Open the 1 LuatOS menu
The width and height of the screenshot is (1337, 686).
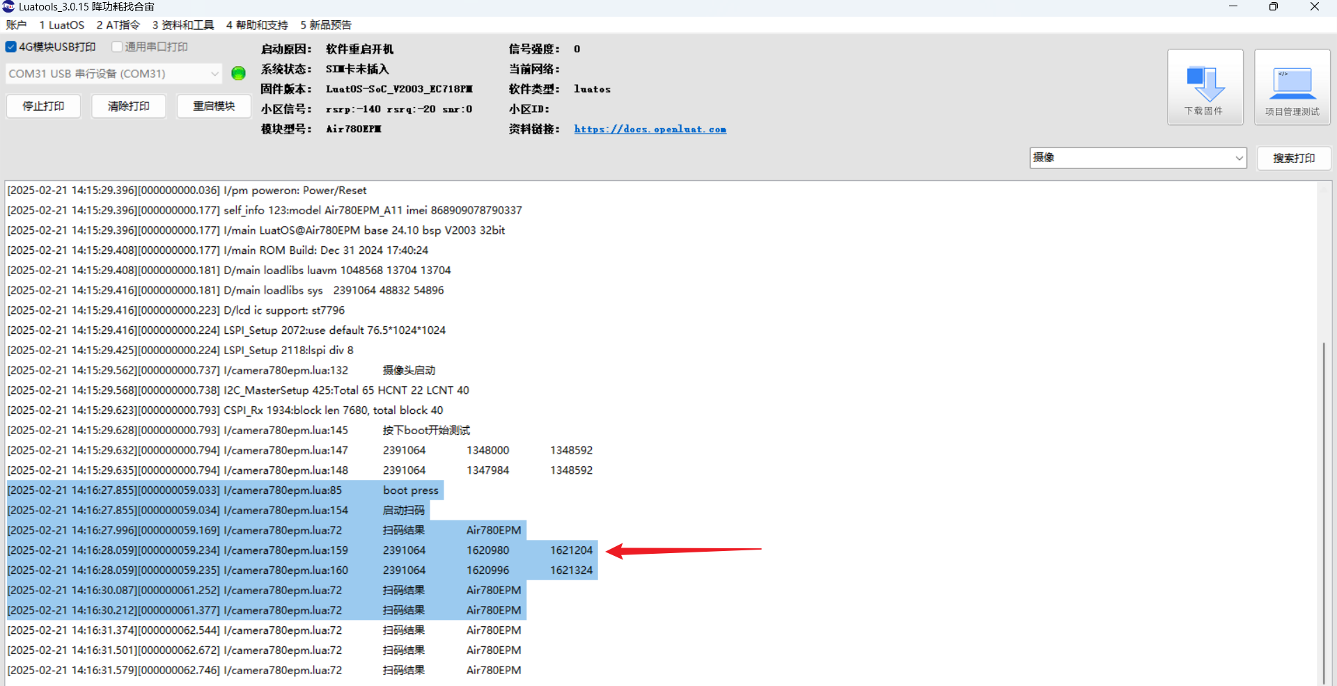click(62, 25)
